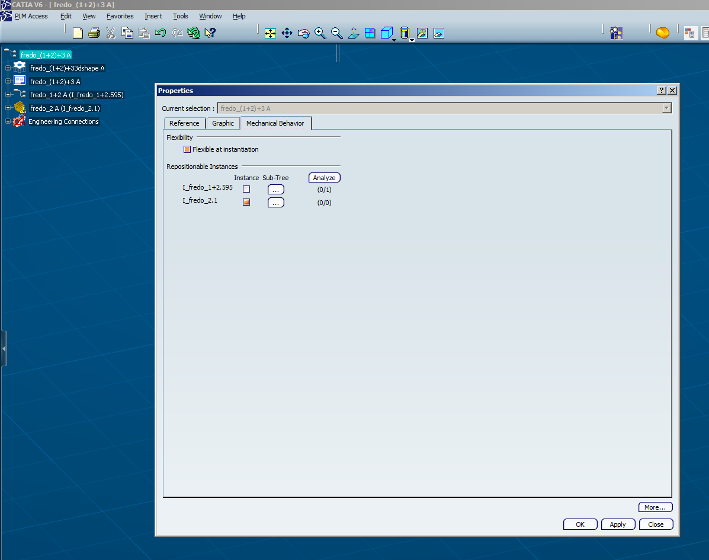Open the Tools menu

[x=181, y=16]
